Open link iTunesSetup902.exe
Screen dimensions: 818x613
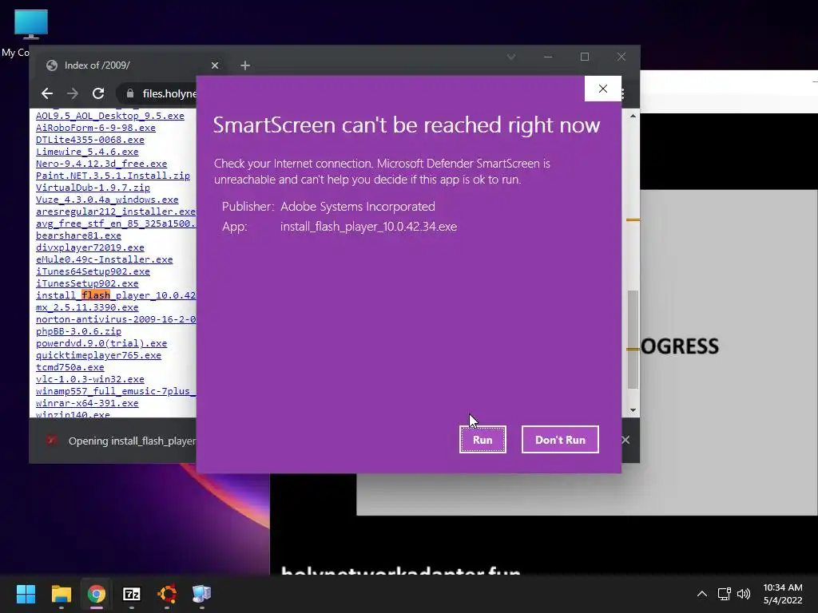click(87, 283)
